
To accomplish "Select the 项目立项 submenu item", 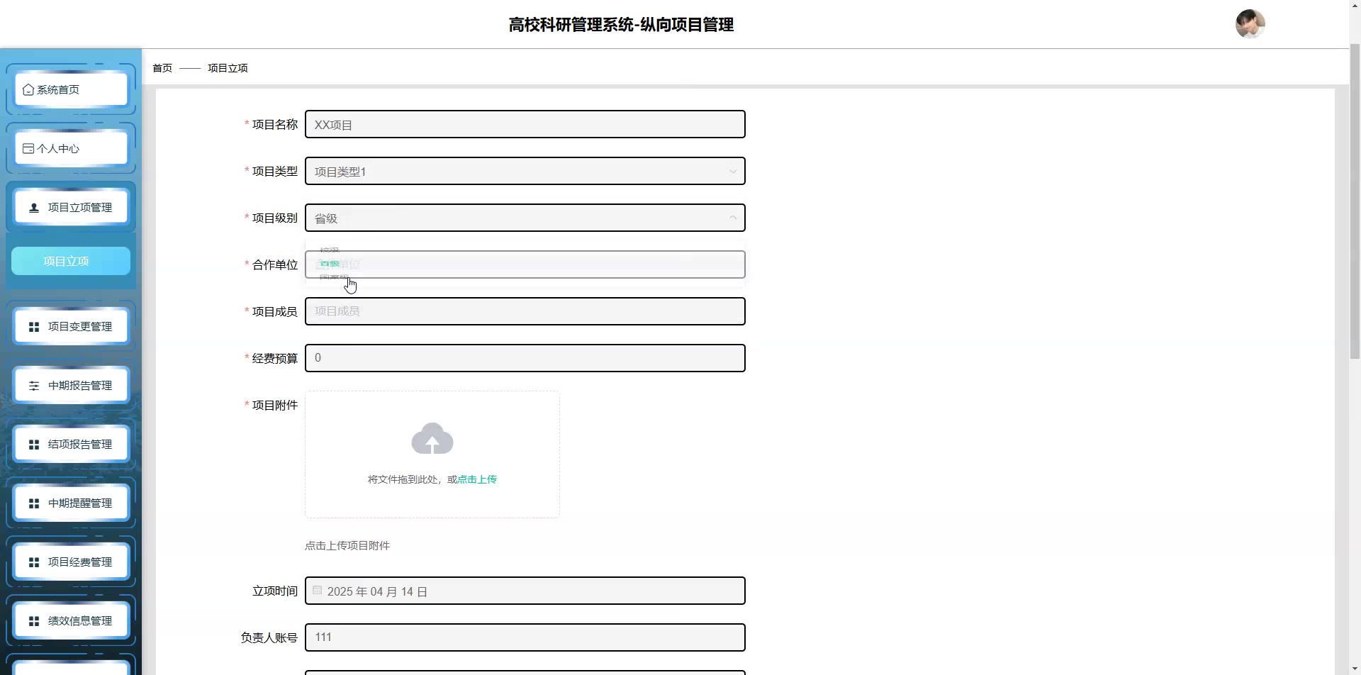I will pos(71,262).
